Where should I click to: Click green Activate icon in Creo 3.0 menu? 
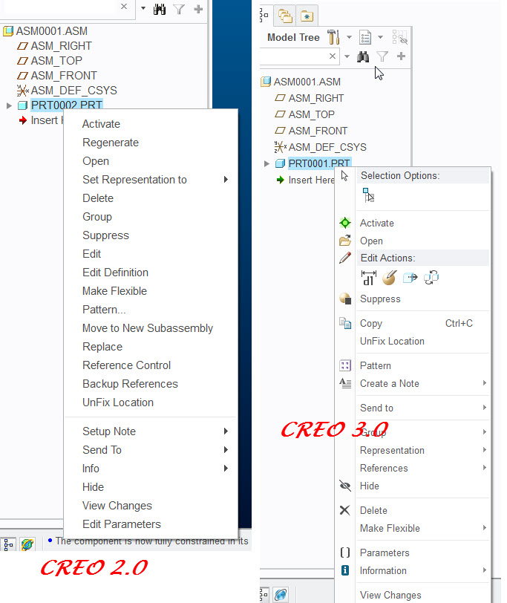[x=345, y=223]
